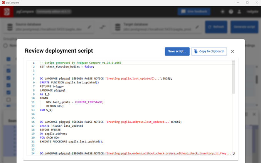The height and width of the screenshot is (163, 261).
Task: Click NOTICE string 'Creating pagila.last_updated()...'
Action: click(x=133, y=78)
